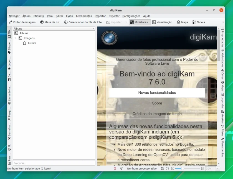Click the filter funnel icon in status bar
Screen dimensions: 233x179
pyautogui.click(x=121, y=169)
